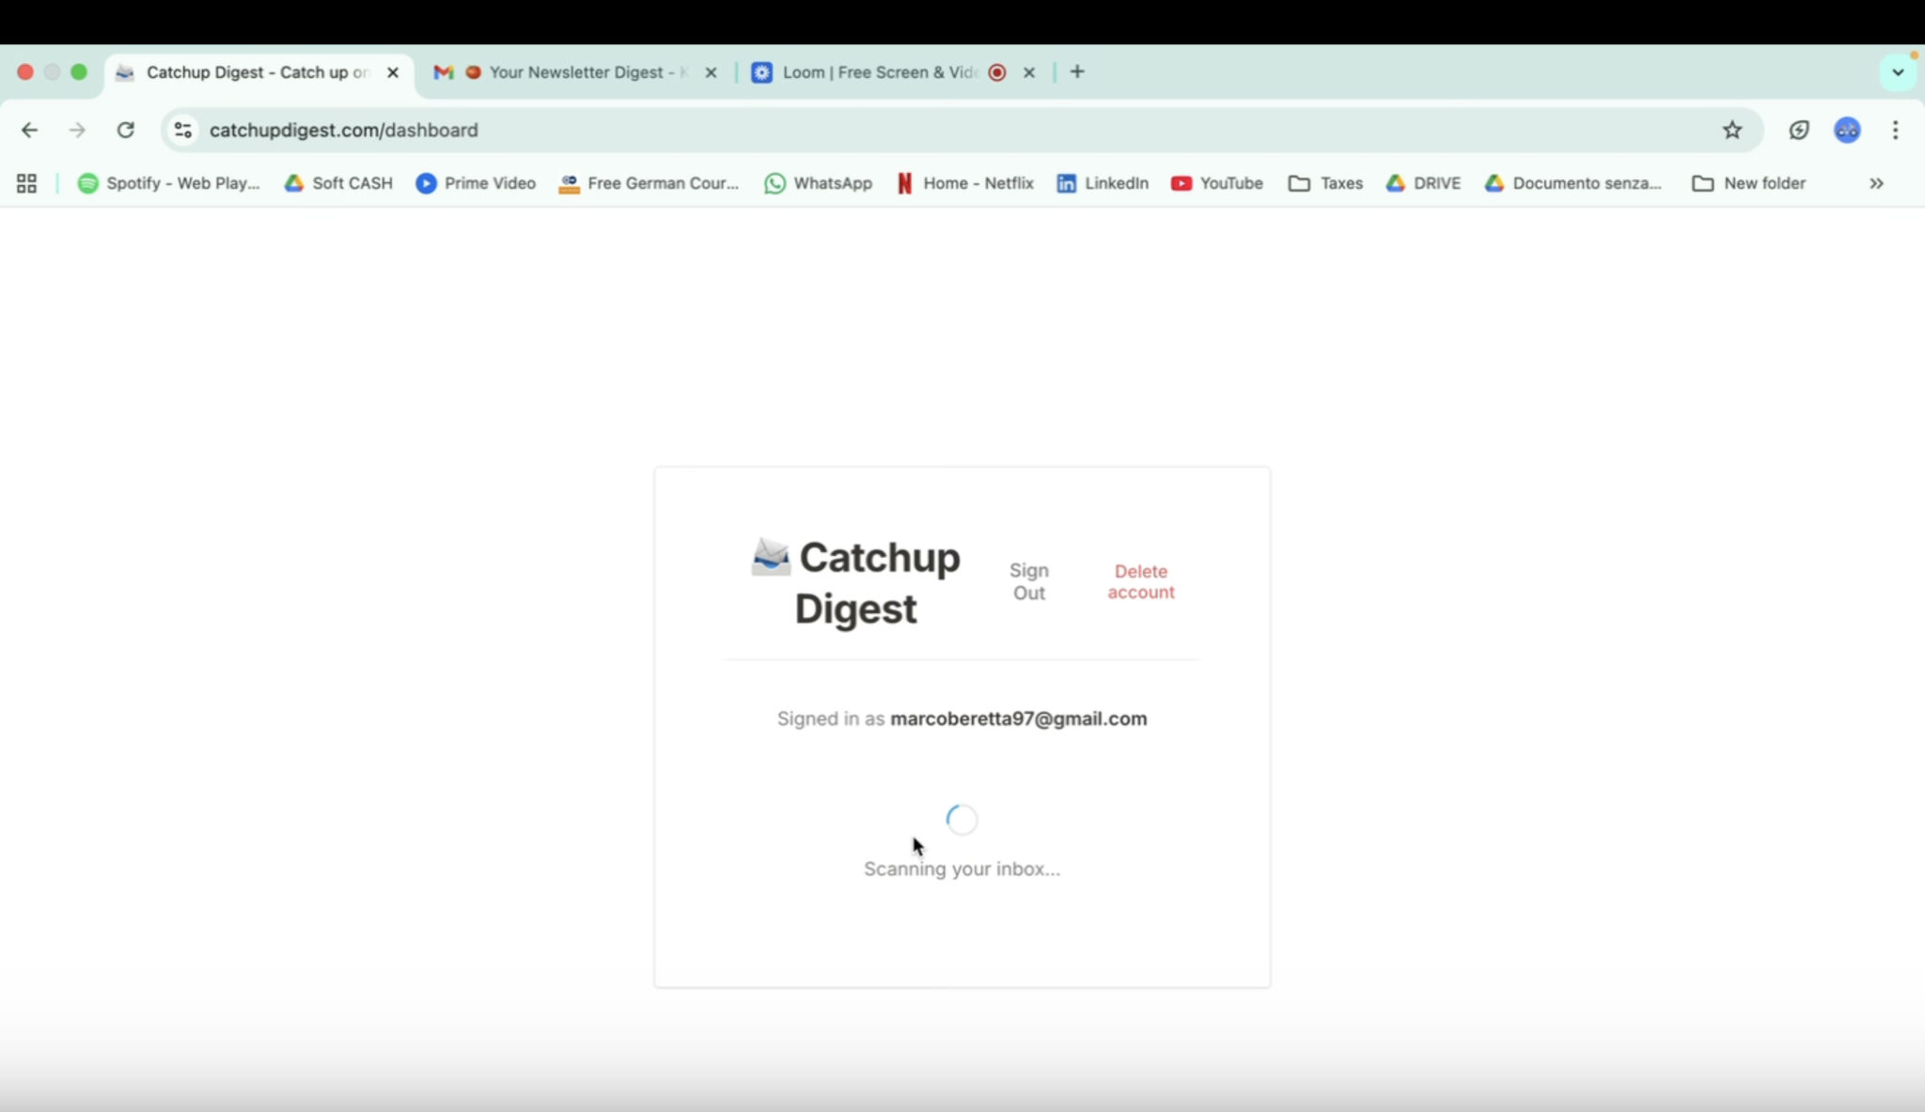Switch to the Your Newsletter Digest Gmail tab
The image size is (1925, 1112).
(x=575, y=72)
